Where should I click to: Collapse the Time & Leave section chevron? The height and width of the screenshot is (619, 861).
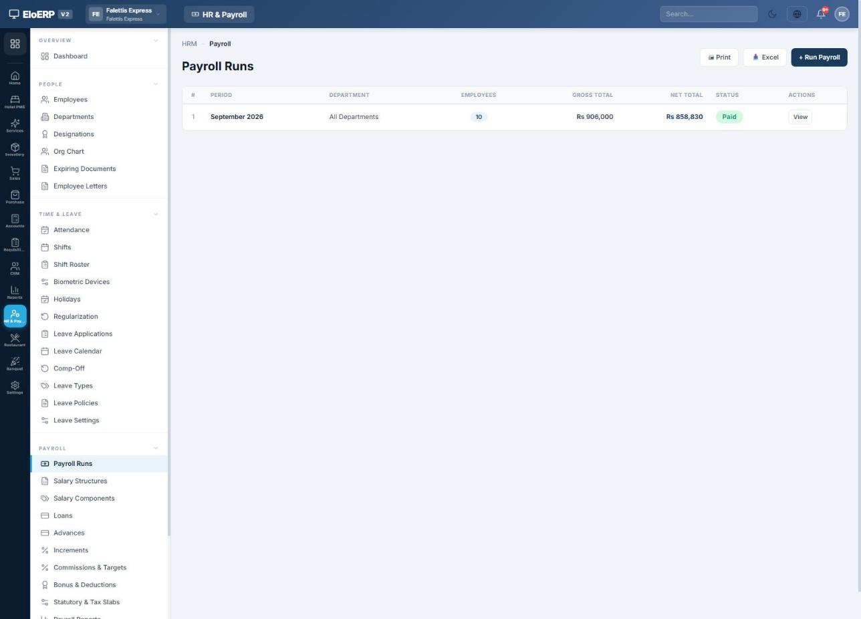[156, 215]
